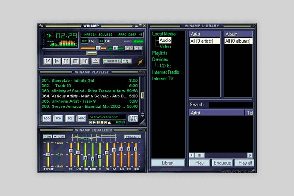Click the mini Pause button in playlist window
Image resolution: width=294 pixels, height=196 pixels.
pos(98,123)
